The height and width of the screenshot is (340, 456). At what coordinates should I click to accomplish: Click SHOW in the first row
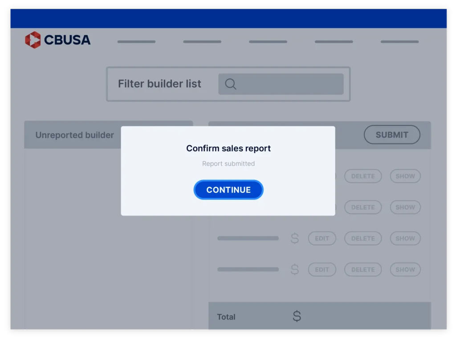(x=405, y=176)
